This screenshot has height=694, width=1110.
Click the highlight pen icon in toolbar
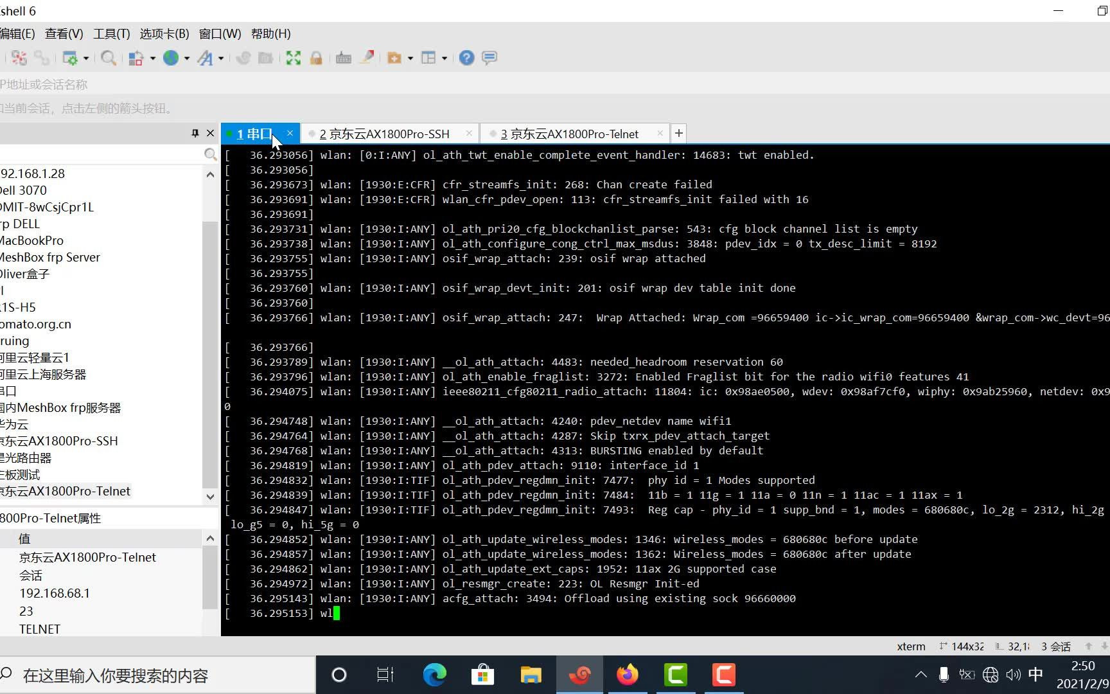pyautogui.click(x=367, y=58)
